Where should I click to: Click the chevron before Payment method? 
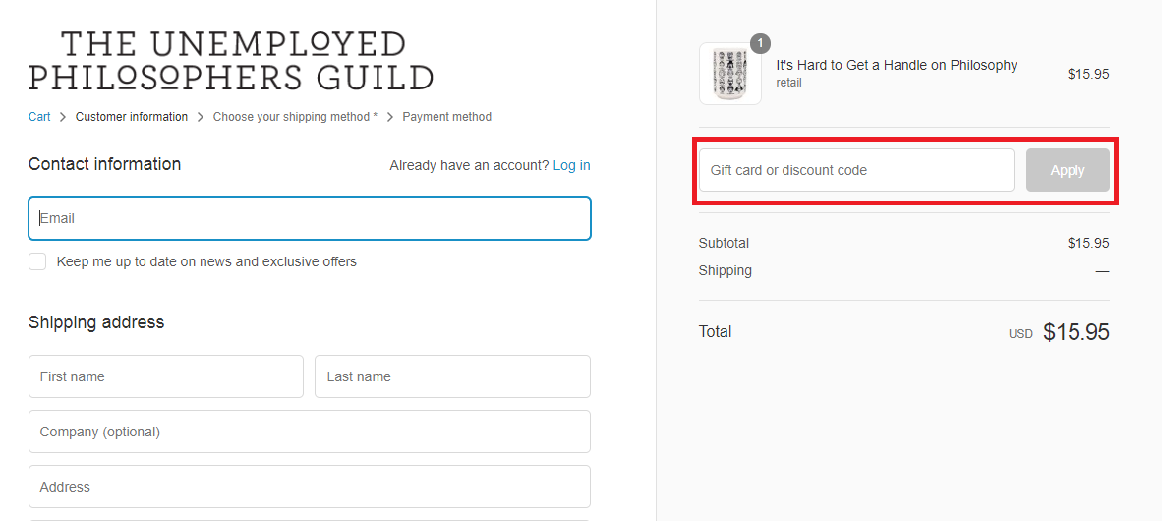coord(390,117)
